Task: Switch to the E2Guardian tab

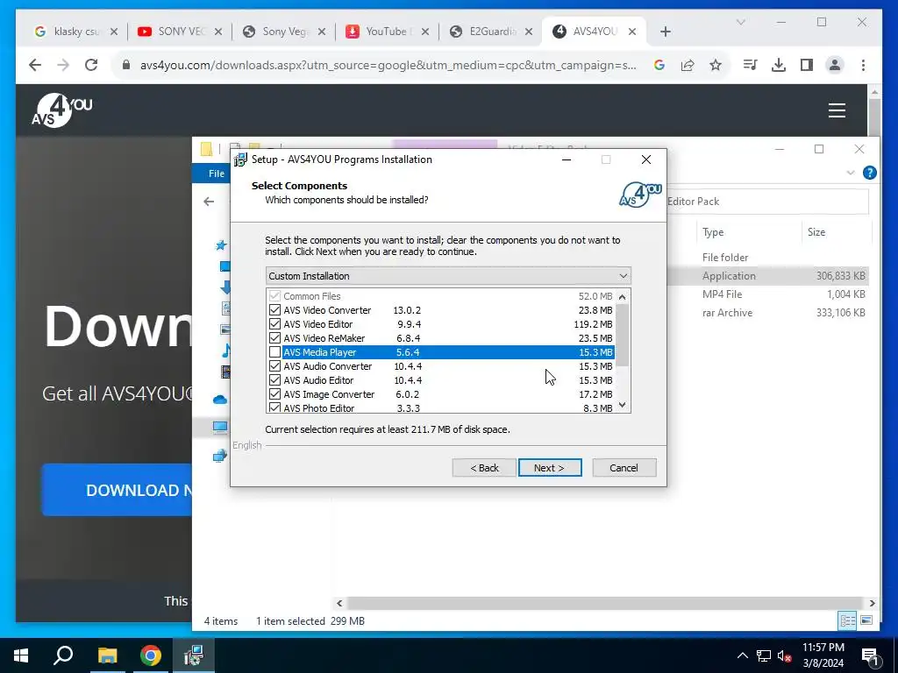Action: [491, 32]
